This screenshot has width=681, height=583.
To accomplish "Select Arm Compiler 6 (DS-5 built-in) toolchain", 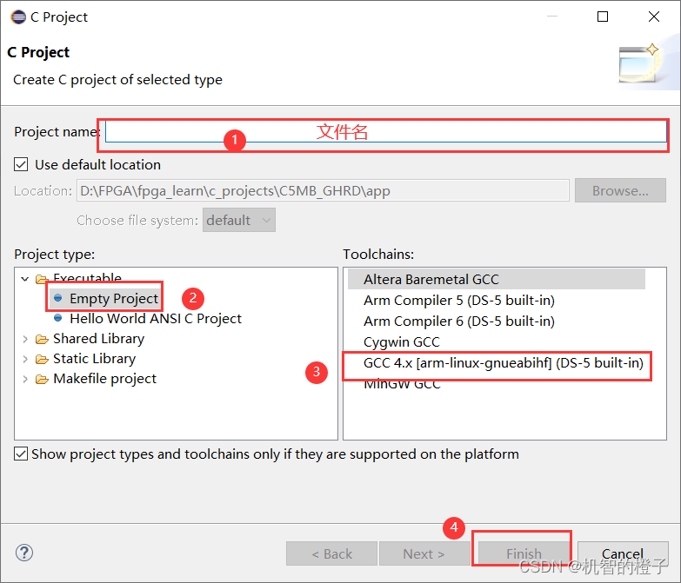I will click(x=459, y=321).
